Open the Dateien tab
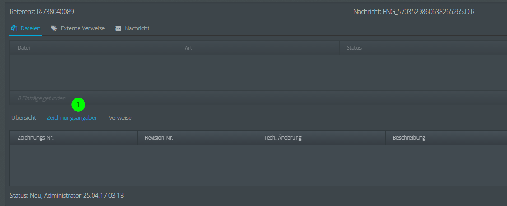This screenshot has width=507, height=206. pos(26,28)
